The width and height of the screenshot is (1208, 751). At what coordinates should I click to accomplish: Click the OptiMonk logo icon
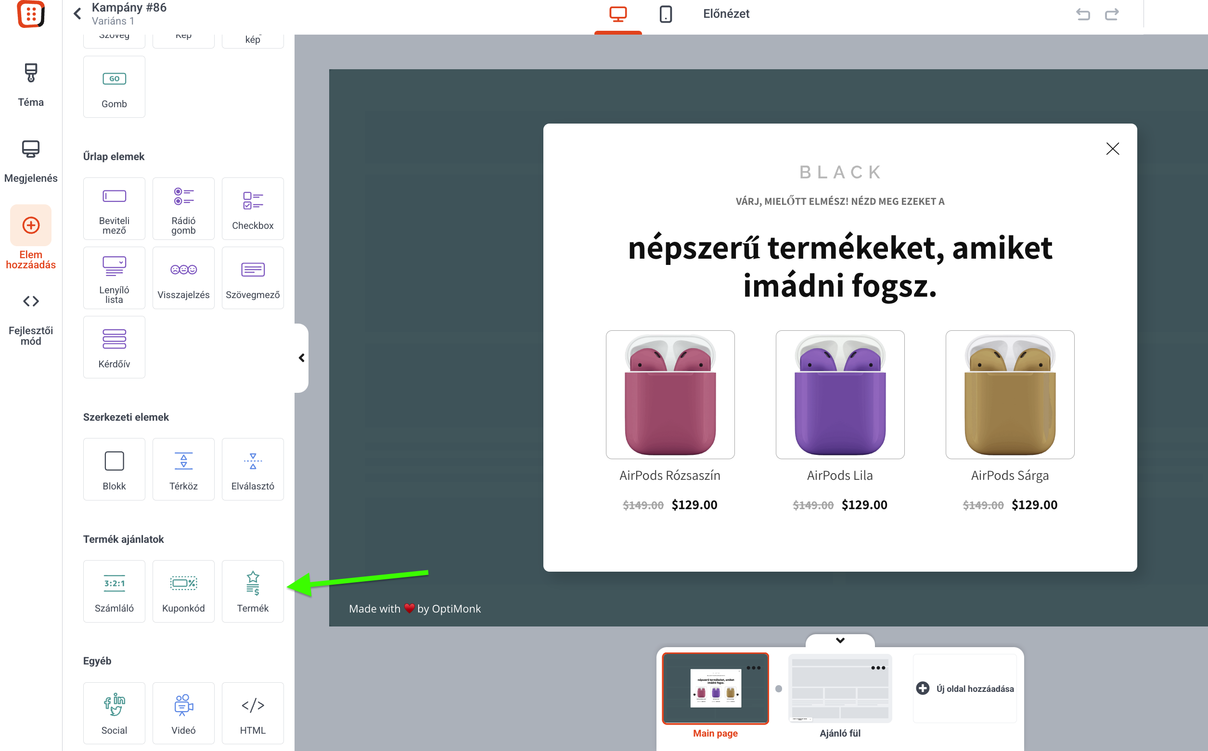point(31,13)
